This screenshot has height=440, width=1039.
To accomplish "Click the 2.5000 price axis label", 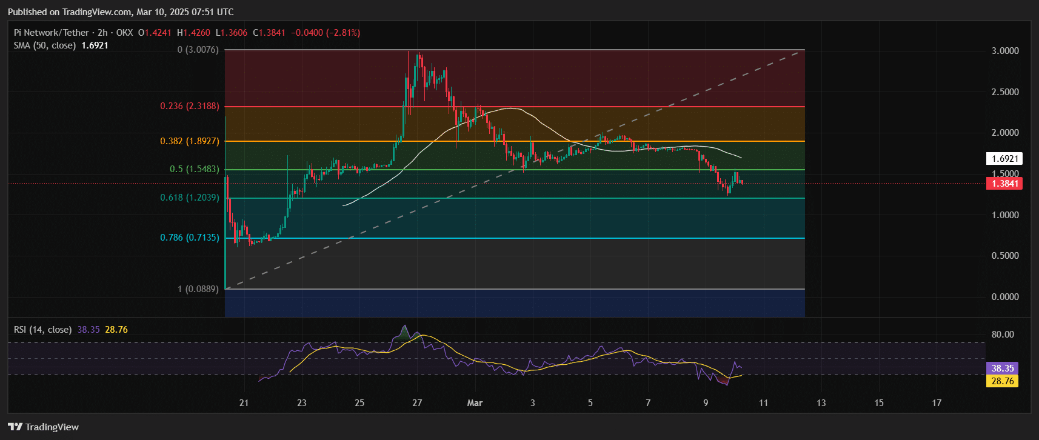I will click(x=1005, y=92).
